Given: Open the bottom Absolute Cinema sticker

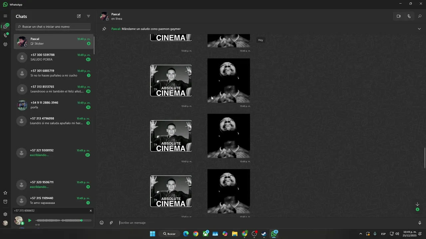Looking at the screenshot, I should tap(171, 191).
